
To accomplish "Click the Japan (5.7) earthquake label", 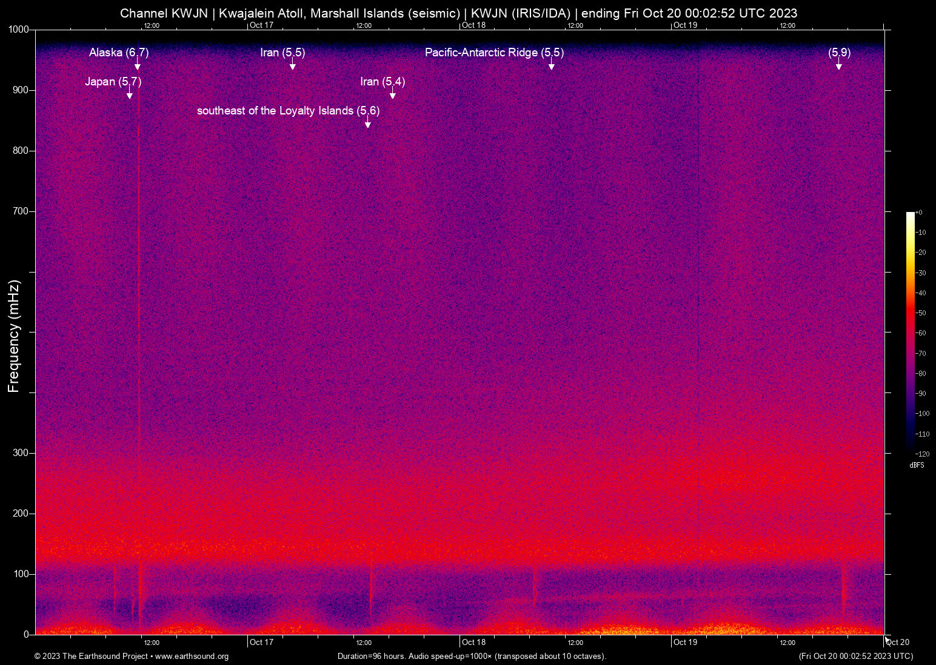I will pyautogui.click(x=113, y=82).
